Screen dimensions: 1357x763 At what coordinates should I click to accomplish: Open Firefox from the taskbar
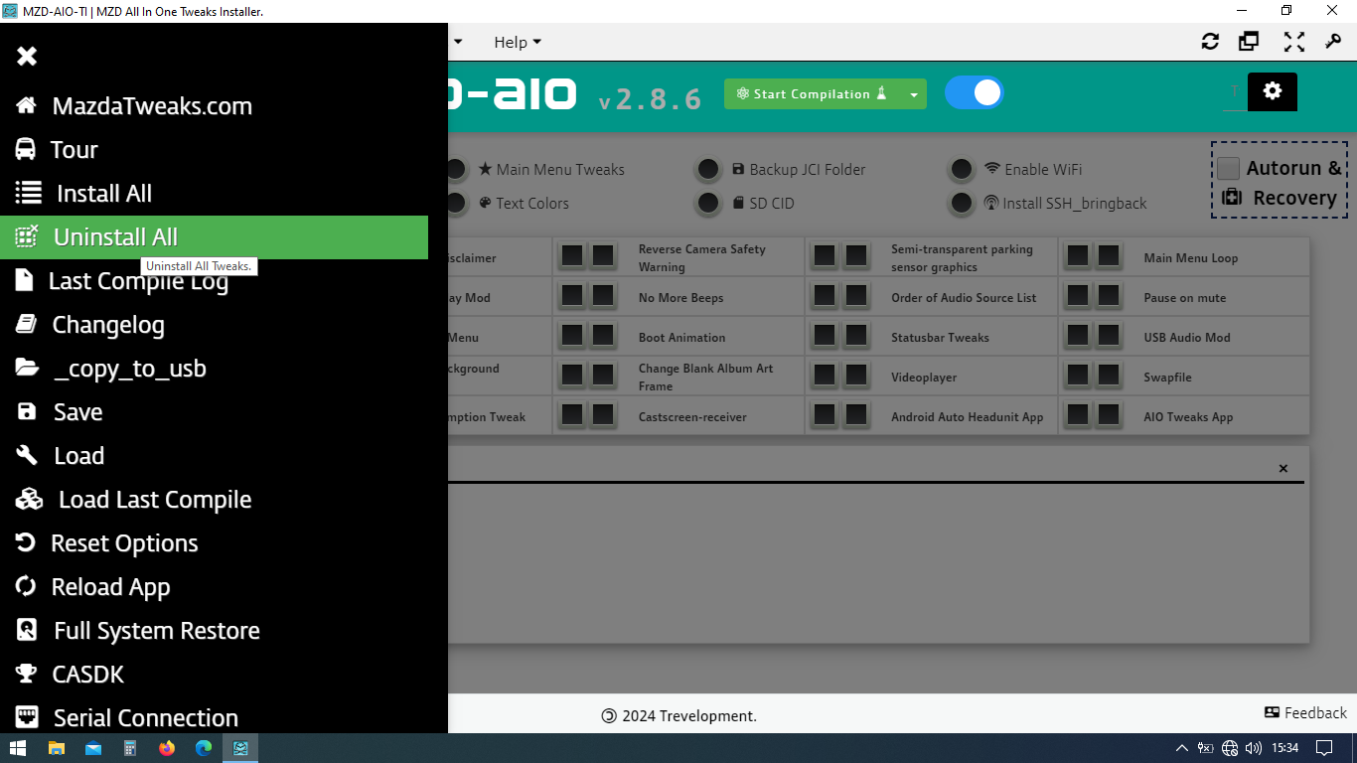(x=167, y=748)
